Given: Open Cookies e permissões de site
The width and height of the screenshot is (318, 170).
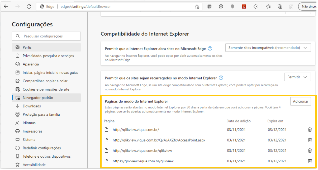Looking at the screenshot, I should [x=46, y=89].
